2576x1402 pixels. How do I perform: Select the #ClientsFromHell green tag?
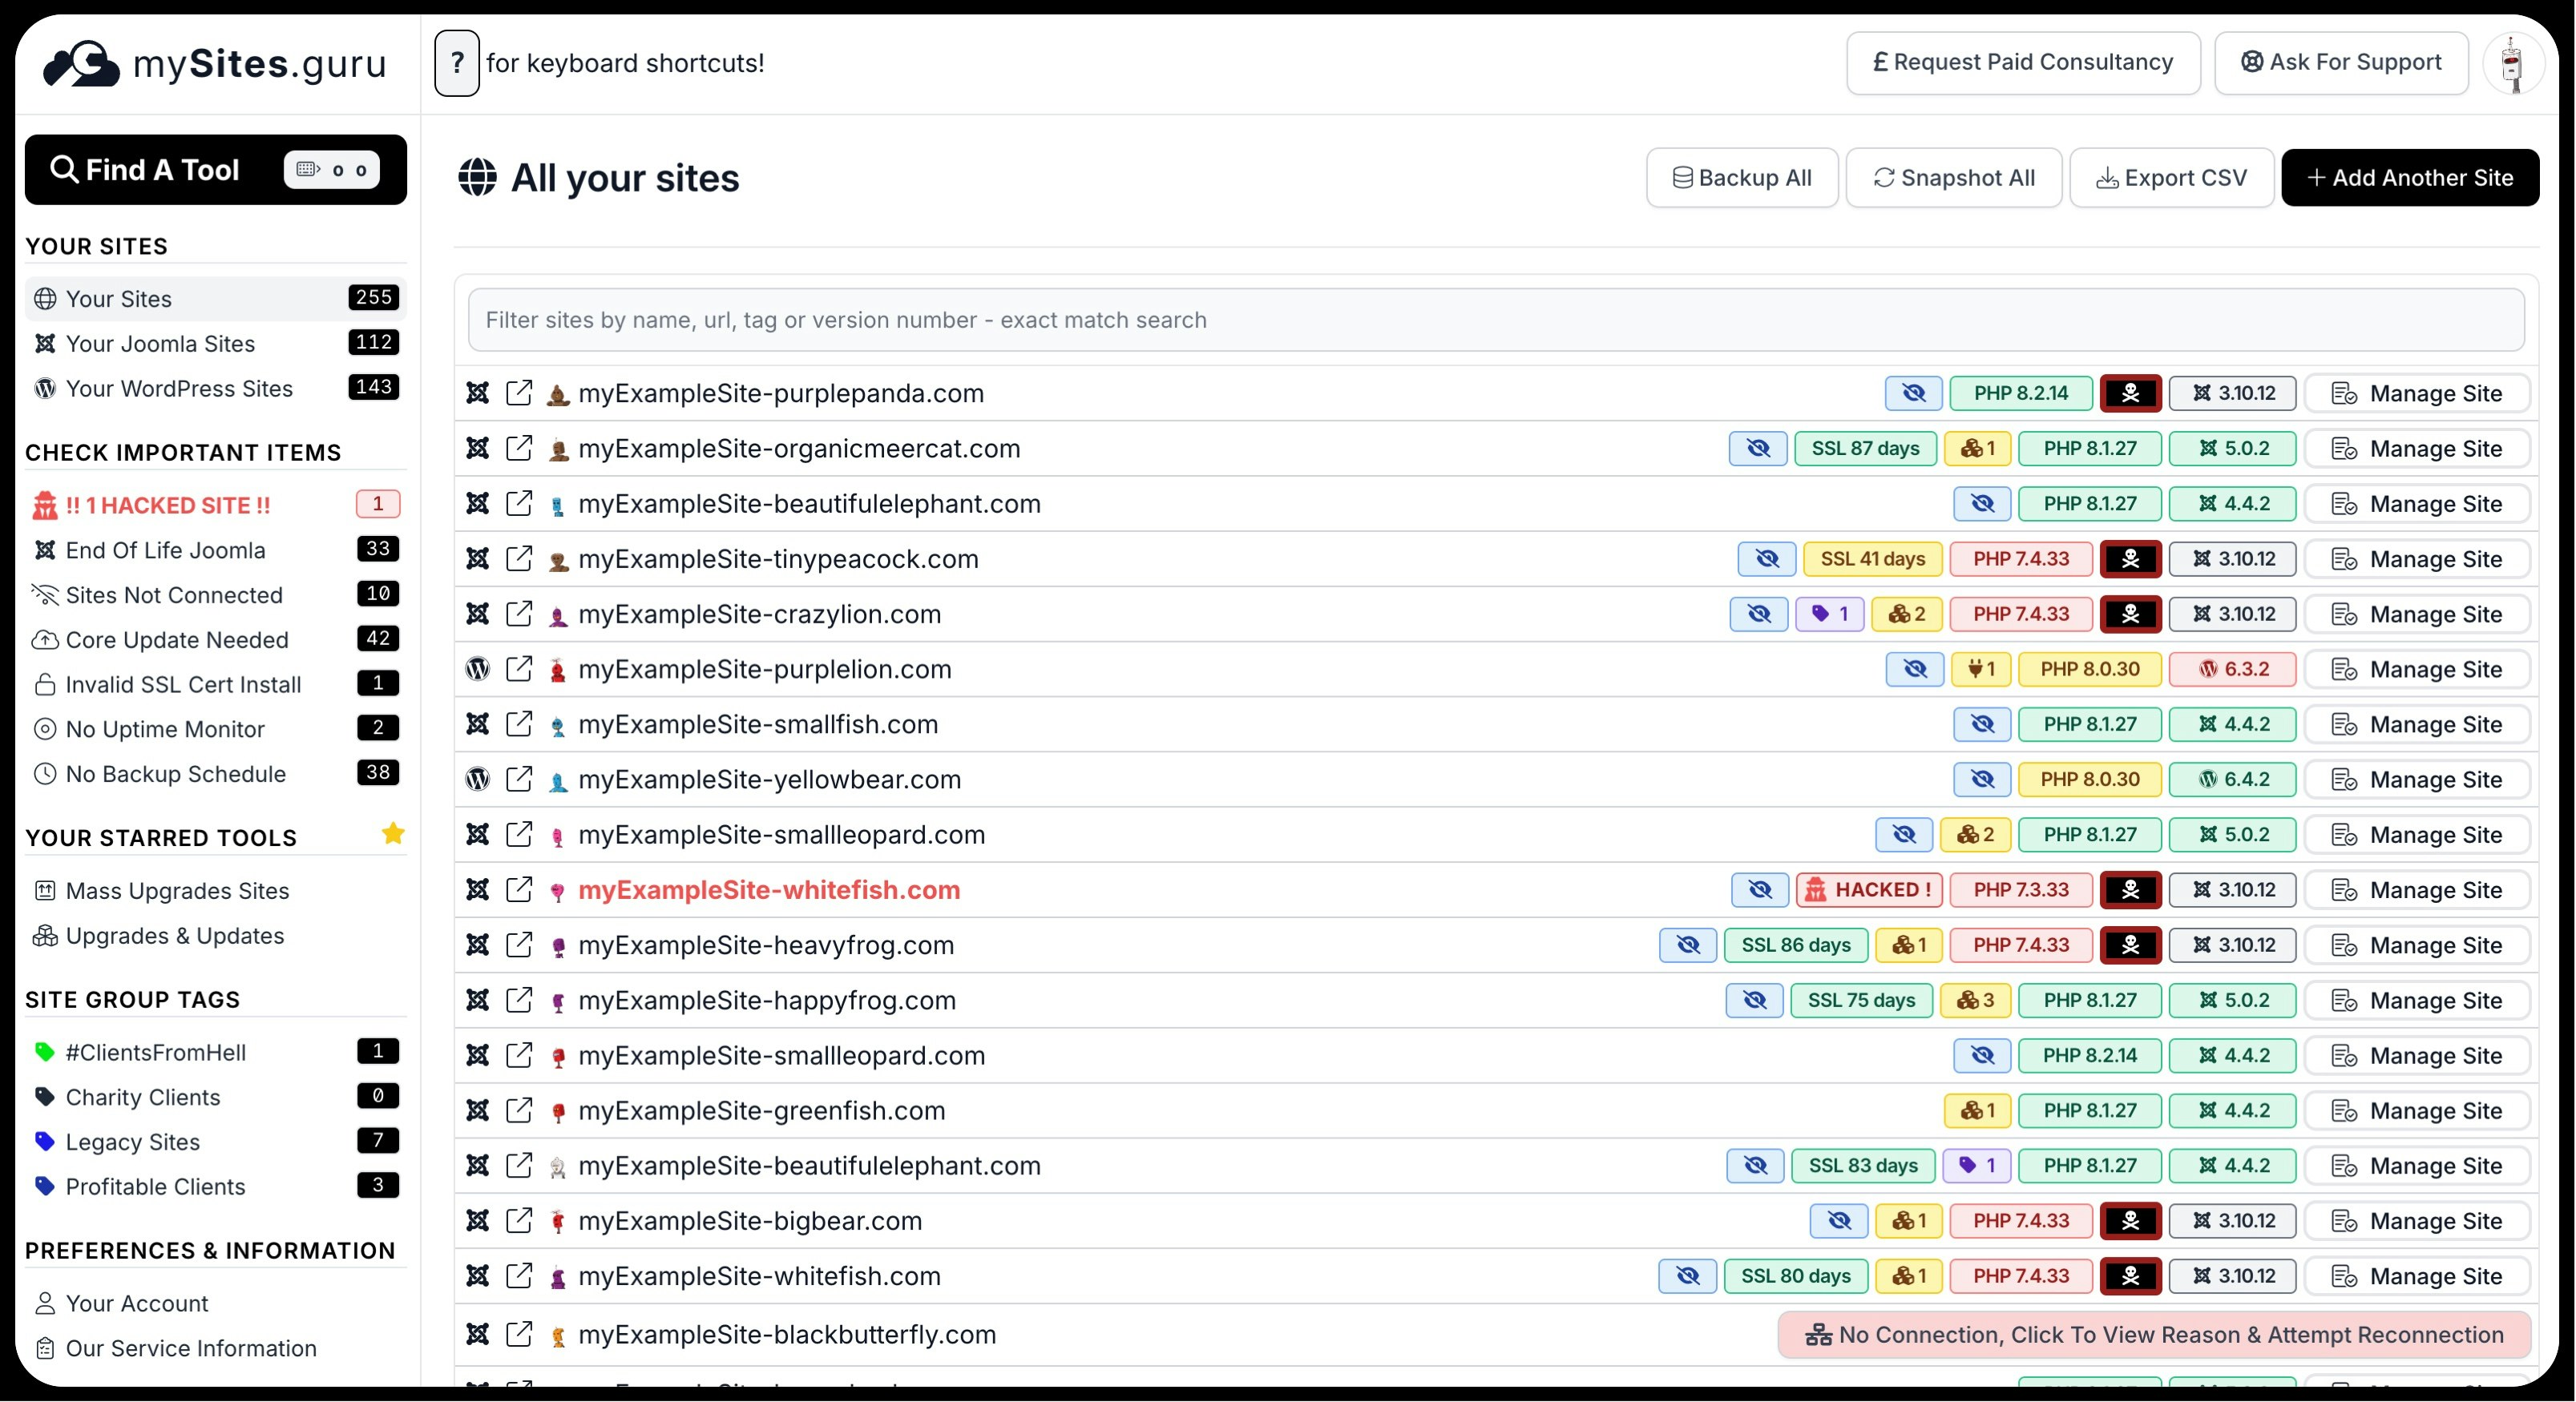(155, 1051)
